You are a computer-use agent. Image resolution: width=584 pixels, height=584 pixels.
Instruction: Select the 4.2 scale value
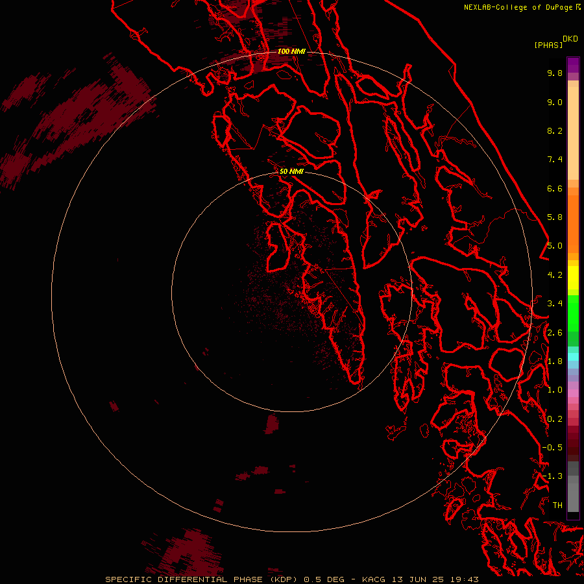coord(555,275)
